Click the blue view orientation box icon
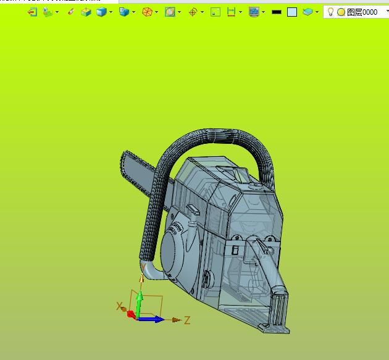 (123, 12)
